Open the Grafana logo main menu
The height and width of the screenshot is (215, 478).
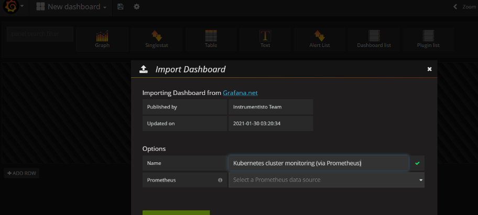(13, 7)
